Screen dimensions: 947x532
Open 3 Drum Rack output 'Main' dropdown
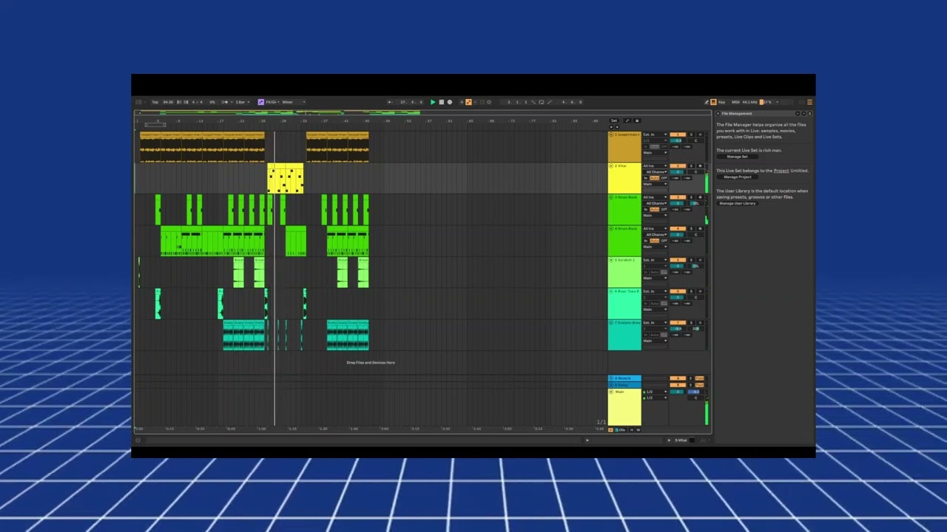pos(655,216)
